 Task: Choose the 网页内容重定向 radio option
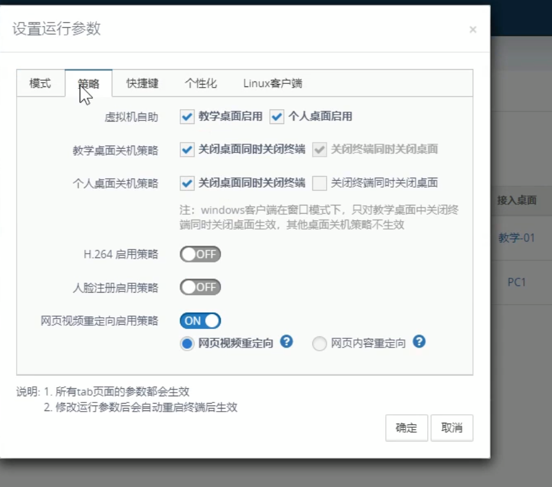pyautogui.click(x=319, y=344)
